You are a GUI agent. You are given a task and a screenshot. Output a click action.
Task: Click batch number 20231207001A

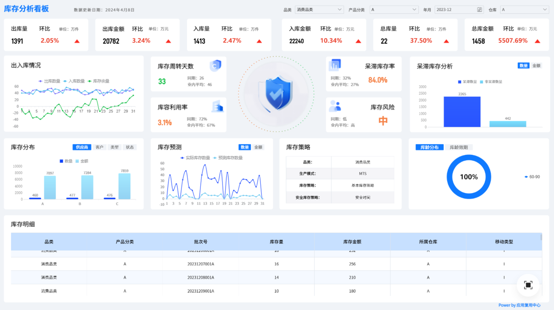201,264
